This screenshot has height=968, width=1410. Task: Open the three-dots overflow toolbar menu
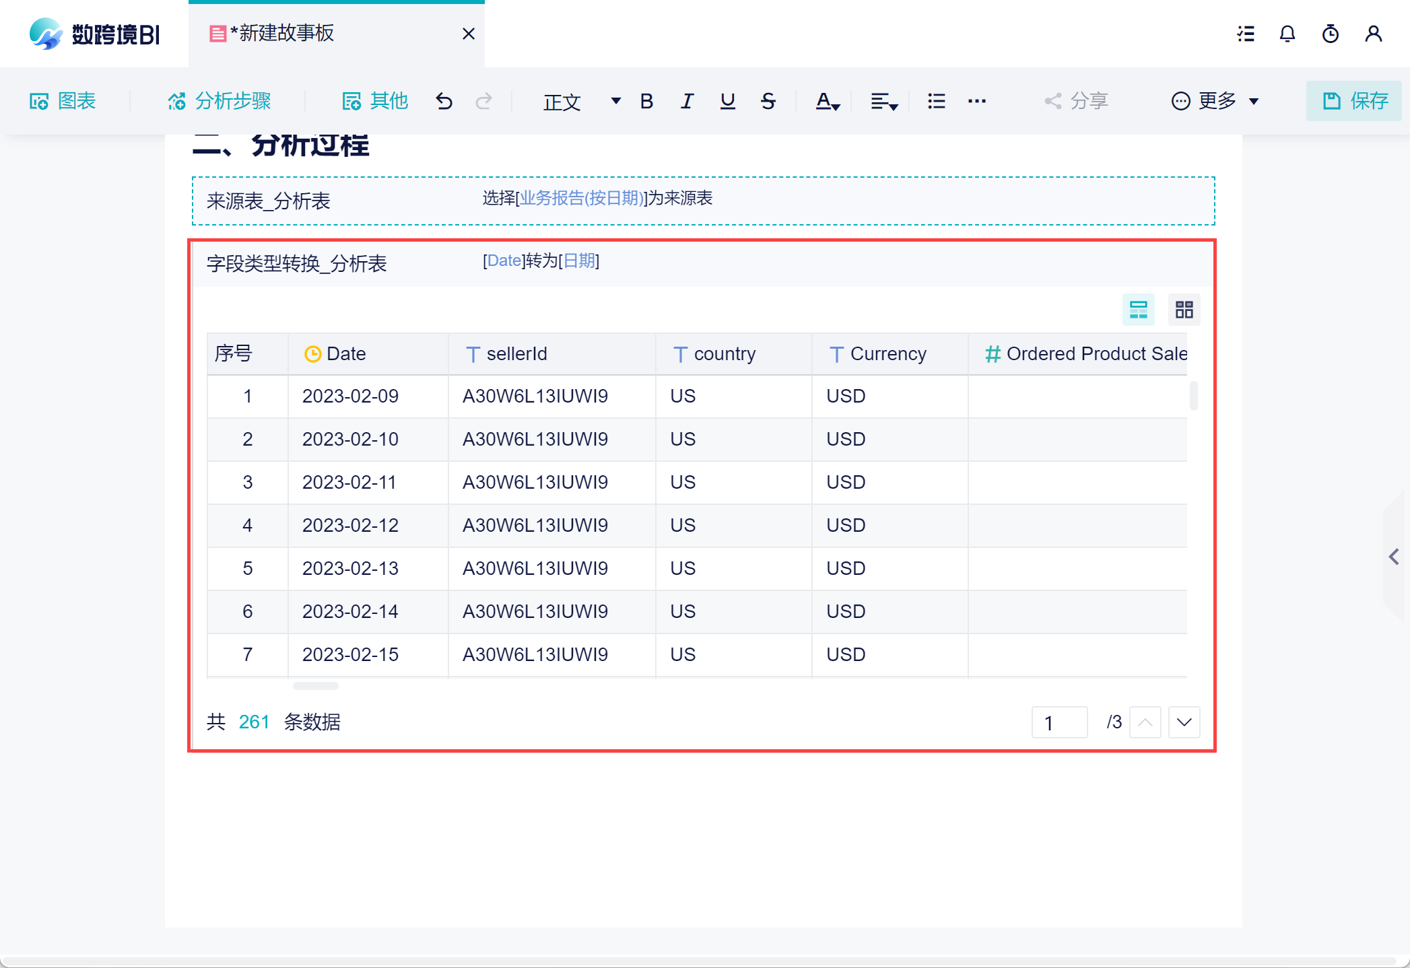(976, 101)
